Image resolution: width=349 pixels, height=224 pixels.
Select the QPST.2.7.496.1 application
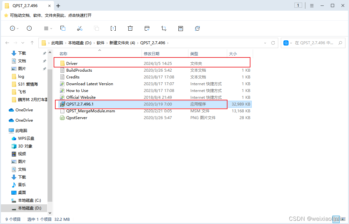point(155,104)
